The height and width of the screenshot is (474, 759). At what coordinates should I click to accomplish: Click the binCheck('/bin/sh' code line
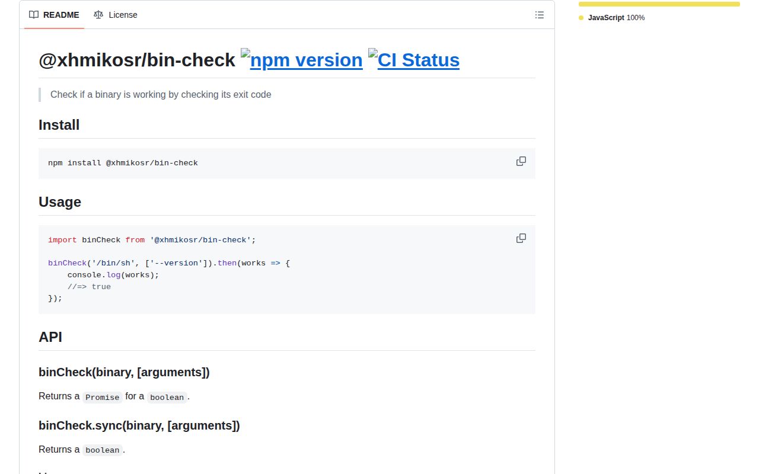[x=169, y=263]
